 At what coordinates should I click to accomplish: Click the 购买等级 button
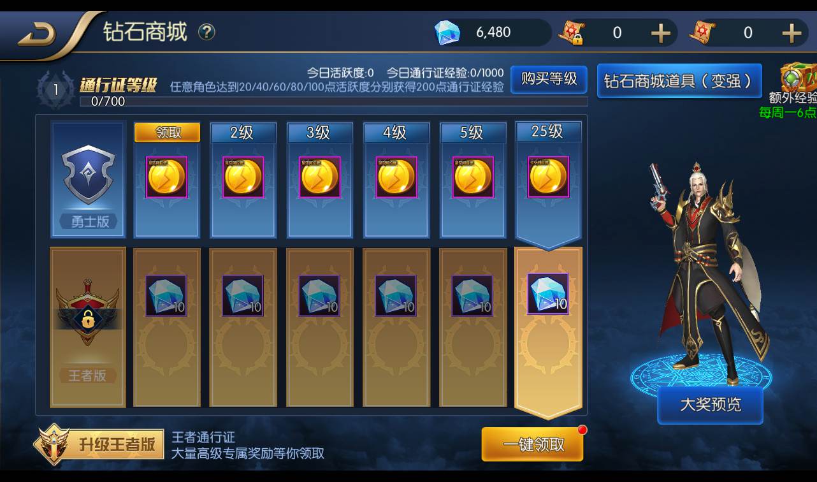coord(549,79)
